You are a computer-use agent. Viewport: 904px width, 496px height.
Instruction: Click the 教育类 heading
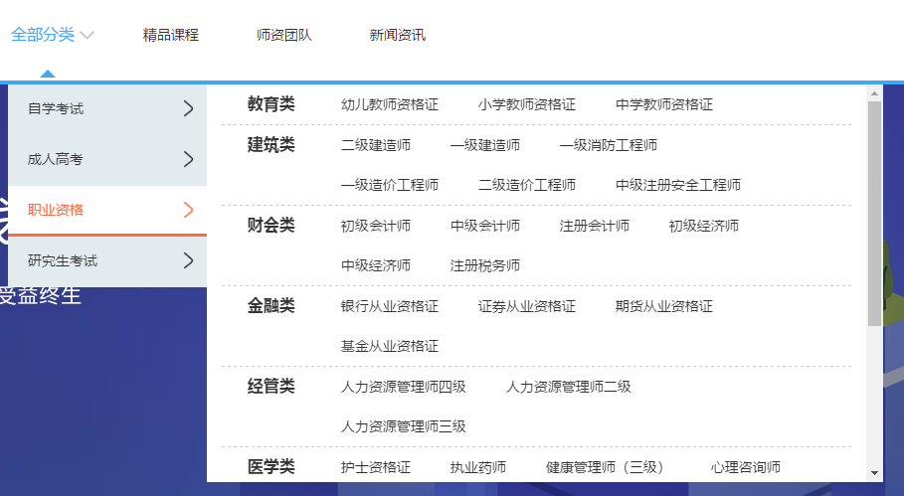click(x=271, y=104)
